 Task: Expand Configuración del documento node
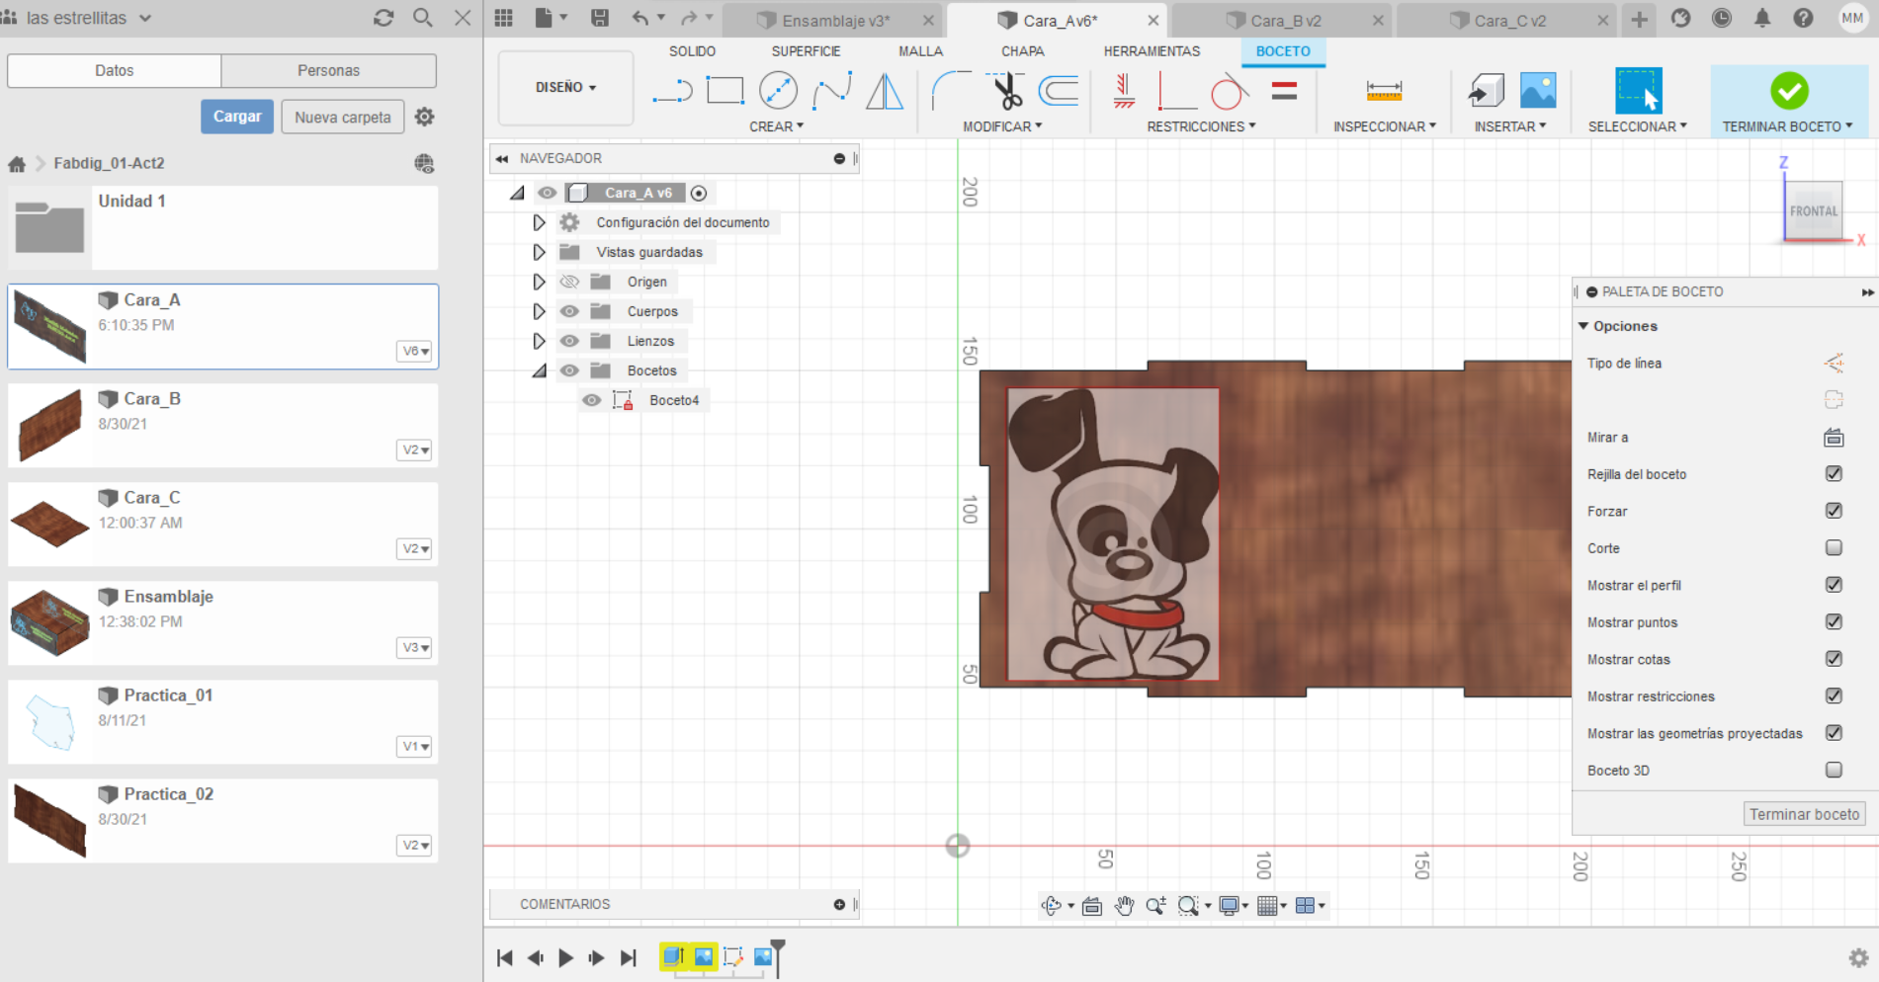[x=539, y=222]
